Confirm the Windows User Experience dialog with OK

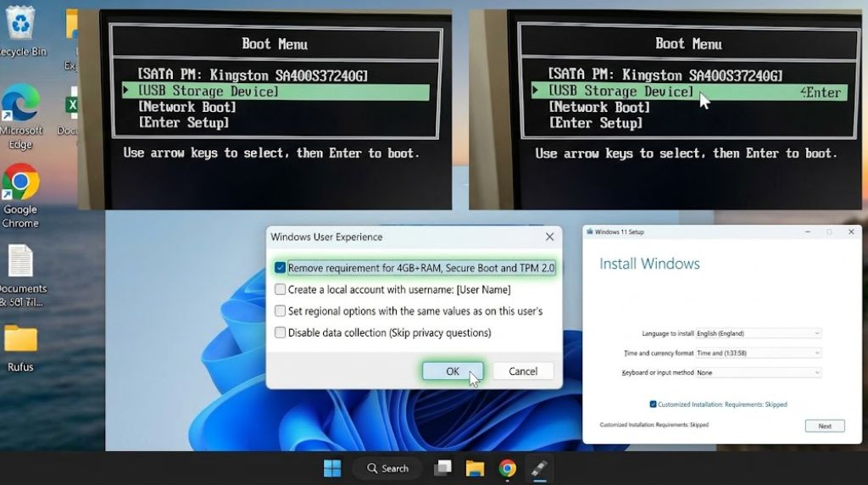coord(453,371)
